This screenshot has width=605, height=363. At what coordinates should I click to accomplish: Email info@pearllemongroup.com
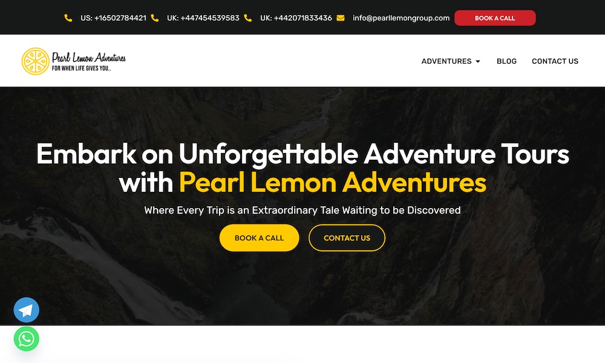(401, 18)
